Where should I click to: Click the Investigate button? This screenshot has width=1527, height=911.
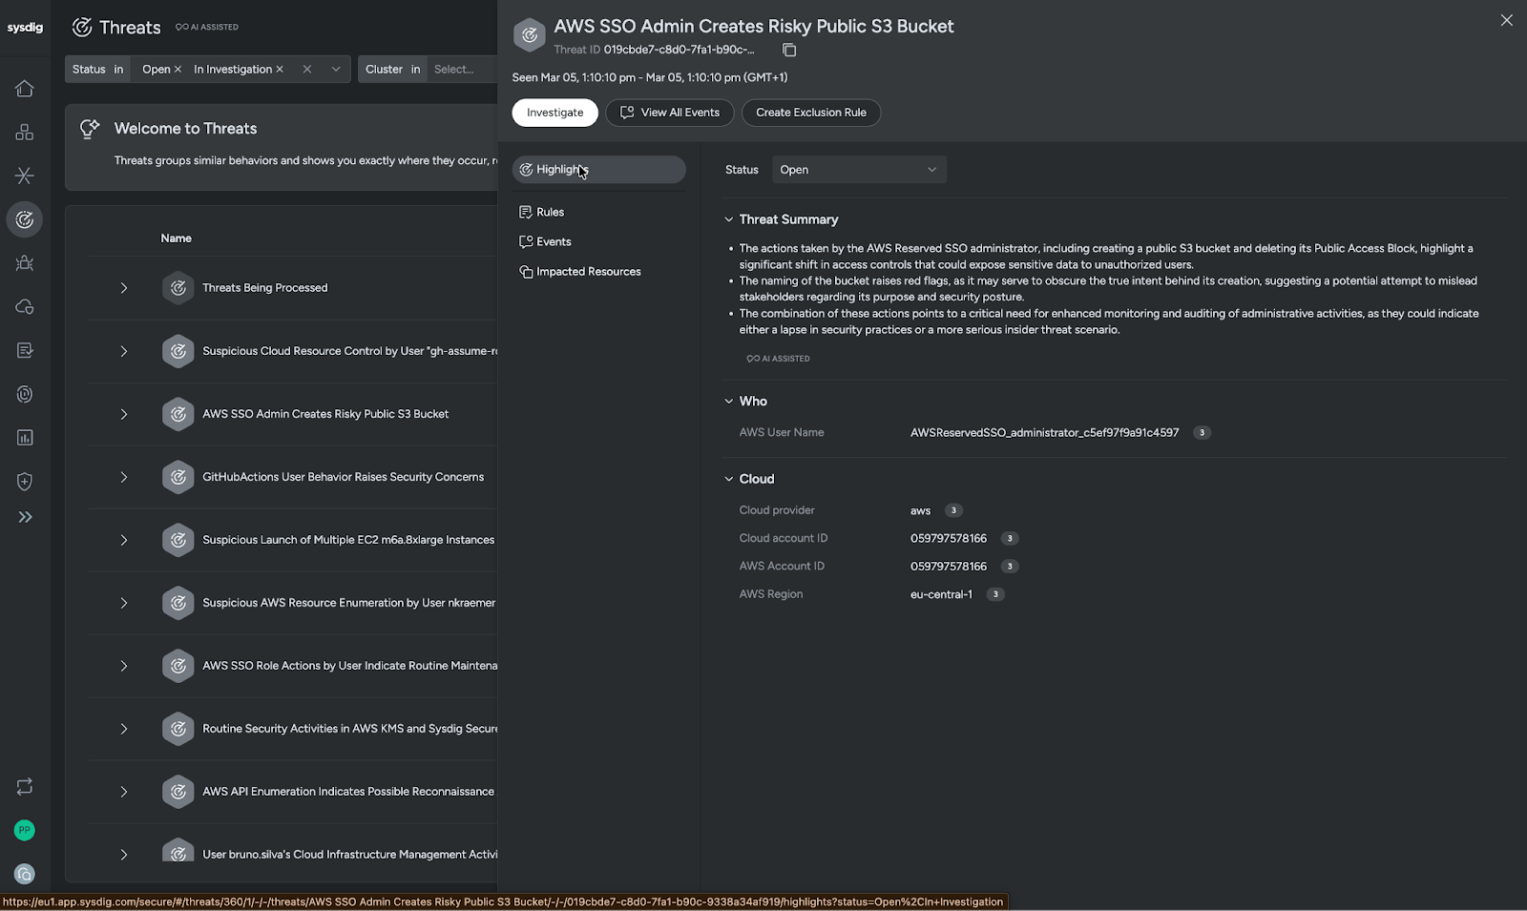pos(554,113)
